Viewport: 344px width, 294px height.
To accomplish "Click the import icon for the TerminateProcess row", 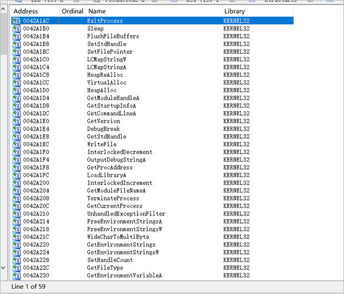I will [x=17, y=198].
